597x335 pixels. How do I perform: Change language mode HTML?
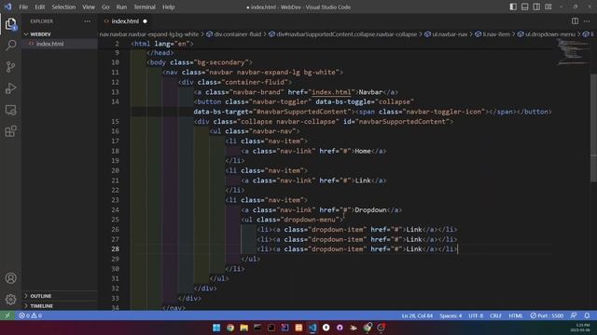[x=516, y=315]
